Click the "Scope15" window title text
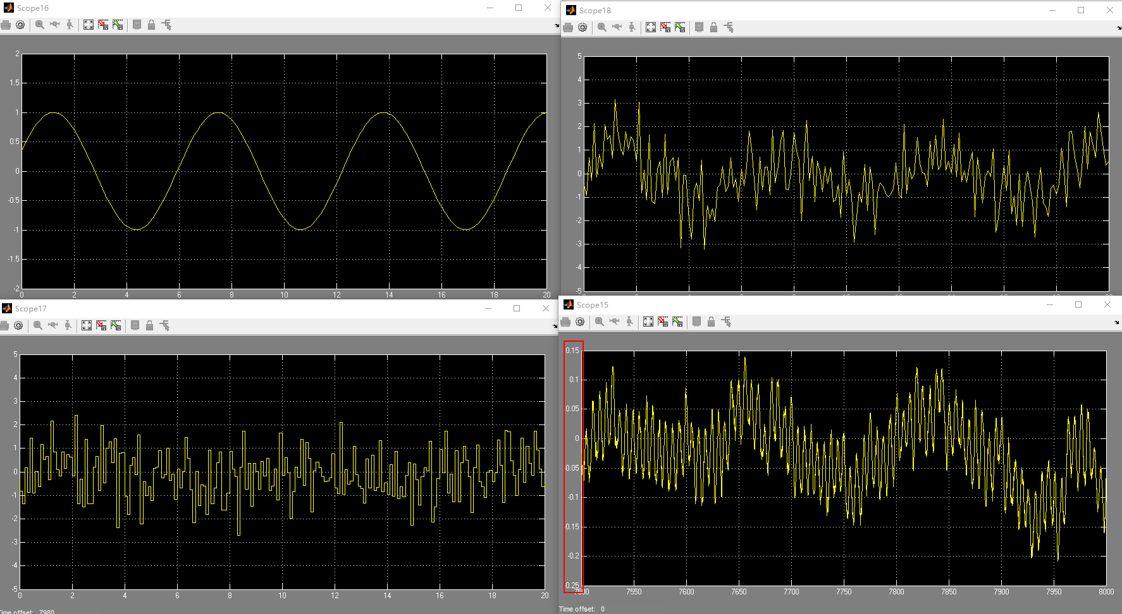This screenshot has width=1122, height=614. (593, 305)
